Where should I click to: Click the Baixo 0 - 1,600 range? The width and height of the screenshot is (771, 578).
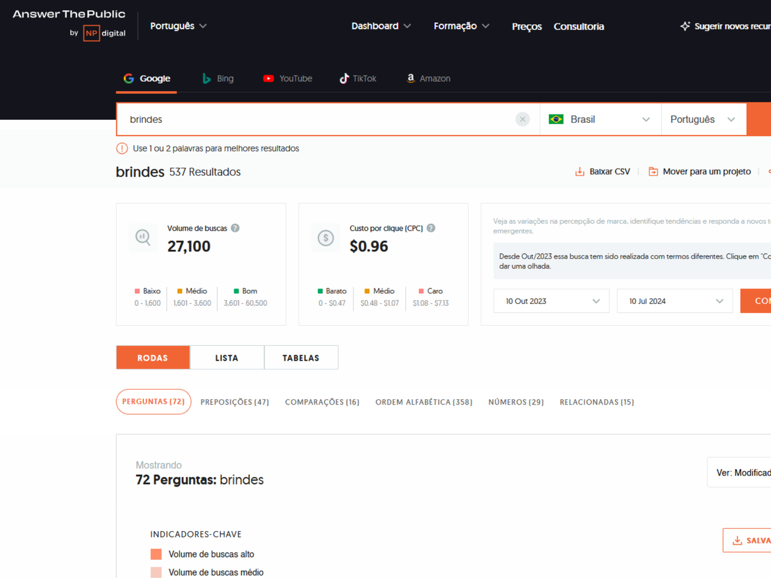click(148, 297)
